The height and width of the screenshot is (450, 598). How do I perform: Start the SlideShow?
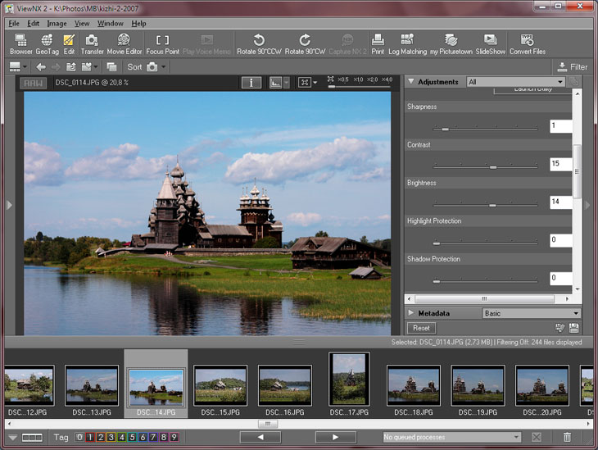tap(490, 44)
